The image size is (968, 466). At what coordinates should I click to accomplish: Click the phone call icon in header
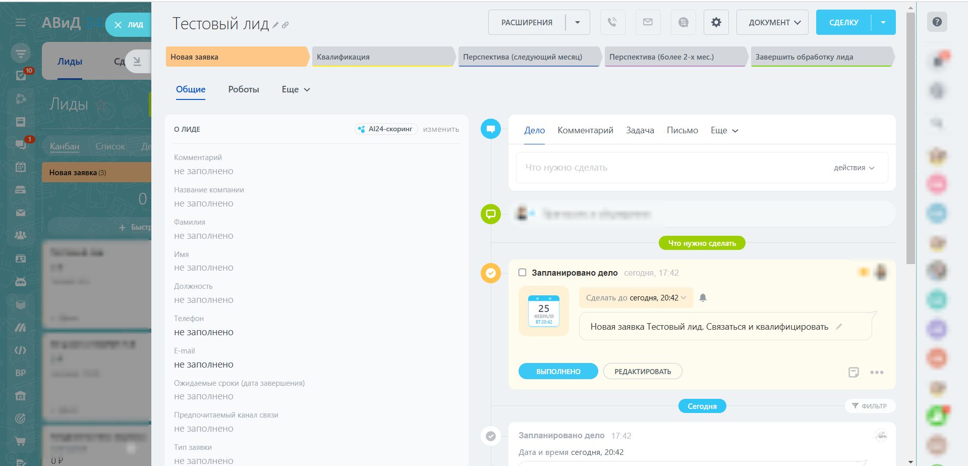tap(612, 22)
